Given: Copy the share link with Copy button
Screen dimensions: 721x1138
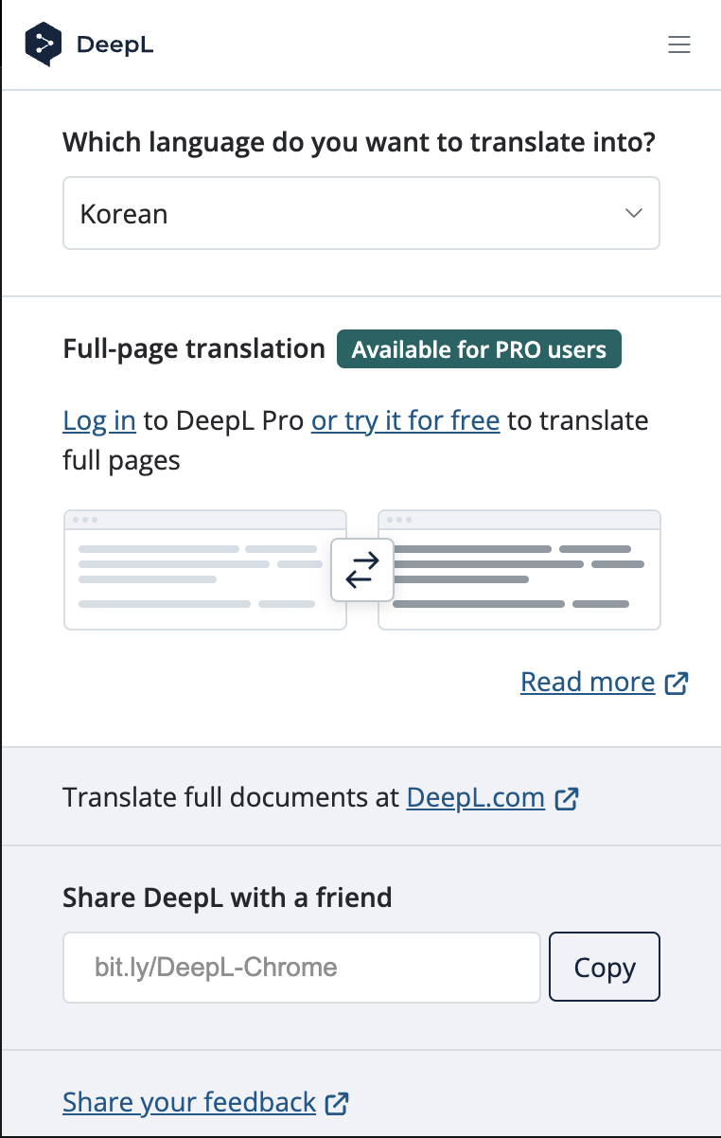Looking at the screenshot, I should point(605,967).
